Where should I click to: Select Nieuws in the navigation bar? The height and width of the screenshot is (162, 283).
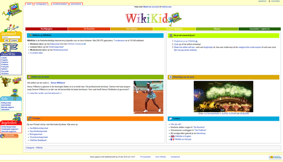tap(217, 29)
